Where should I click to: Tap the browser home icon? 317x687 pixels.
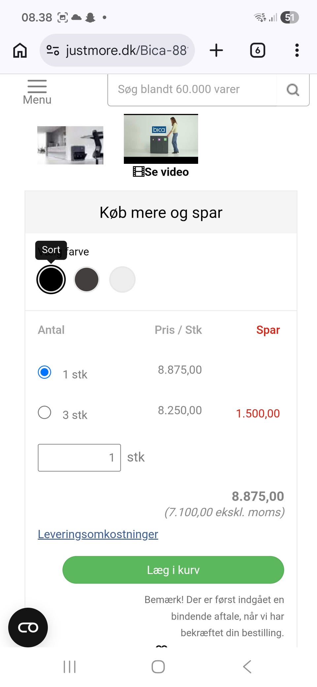[x=20, y=51]
